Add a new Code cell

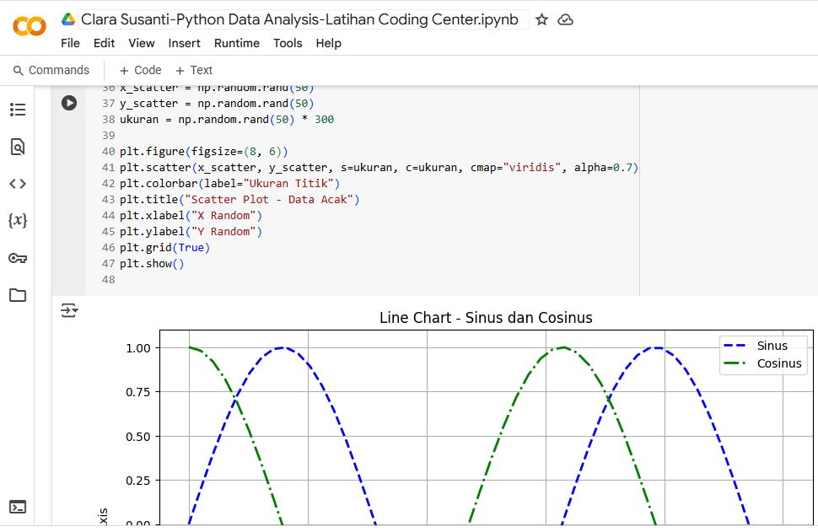[140, 71]
